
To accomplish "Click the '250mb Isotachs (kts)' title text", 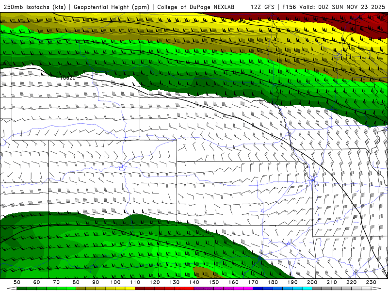I will click(x=34, y=7).
